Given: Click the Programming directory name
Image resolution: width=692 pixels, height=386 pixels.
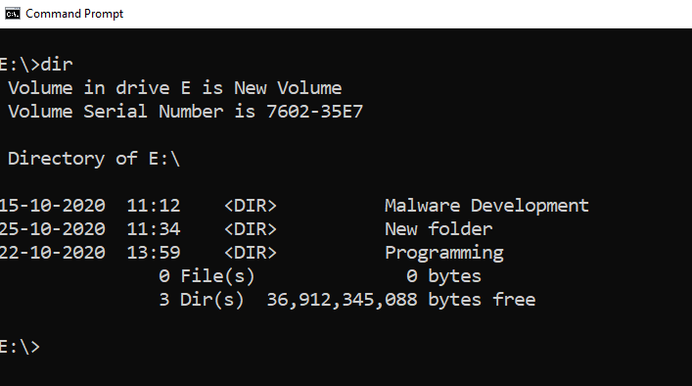Looking at the screenshot, I should (444, 253).
